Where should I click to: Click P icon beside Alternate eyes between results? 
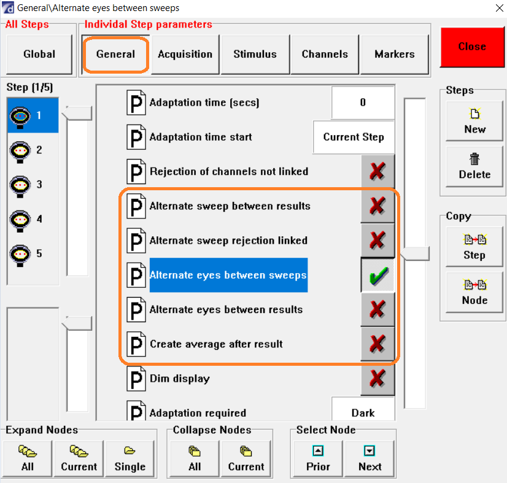136,310
